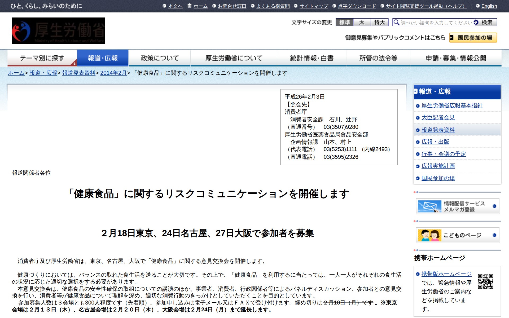The width and height of the screenshot is (509, 318).
Task: Set font size to 特大
Action: coord(379,22)
